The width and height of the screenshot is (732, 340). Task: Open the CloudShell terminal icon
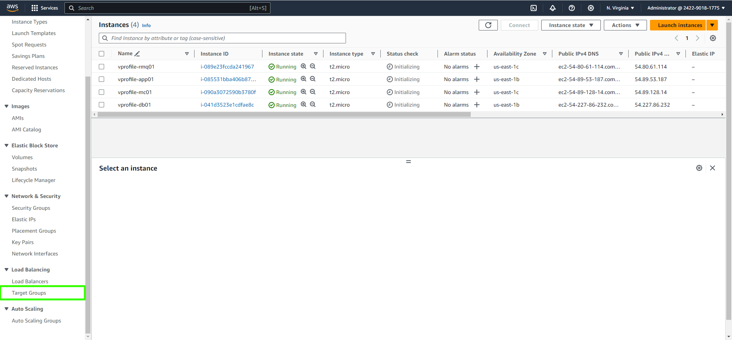coord(534,8)
